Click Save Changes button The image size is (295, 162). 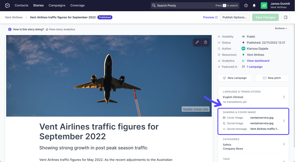(265, 17)
